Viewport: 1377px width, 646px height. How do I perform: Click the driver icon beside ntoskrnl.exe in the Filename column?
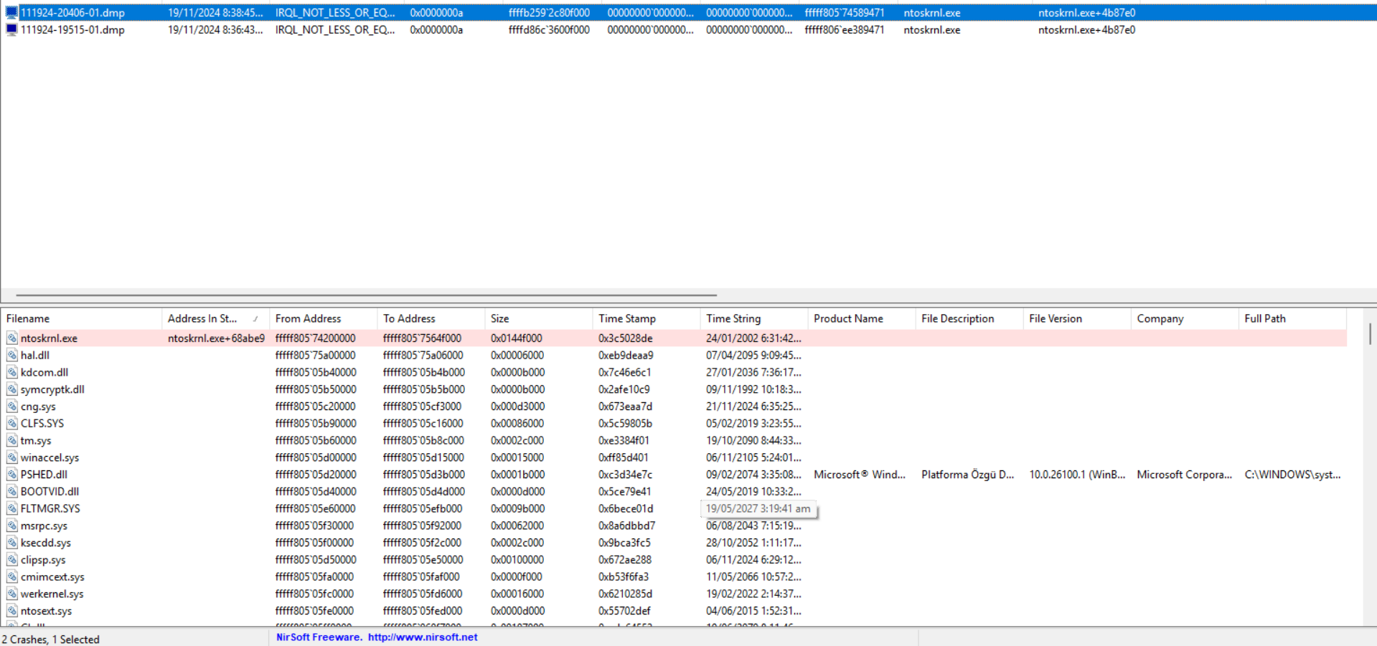(x=12, y=338)
